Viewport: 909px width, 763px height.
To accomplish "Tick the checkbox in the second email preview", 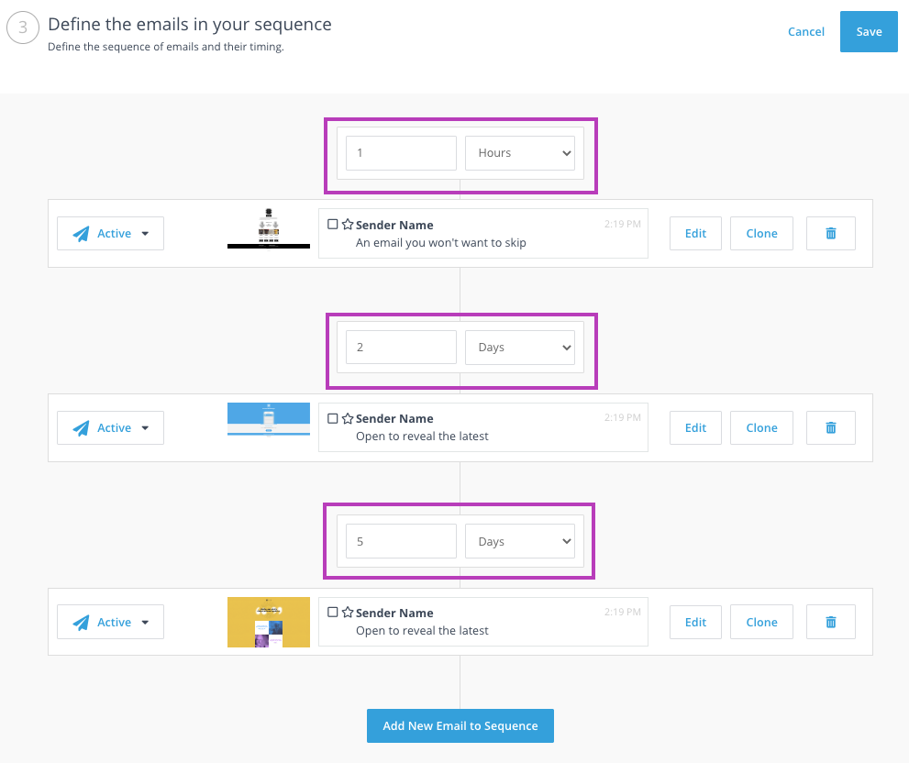I will point(333,418).
